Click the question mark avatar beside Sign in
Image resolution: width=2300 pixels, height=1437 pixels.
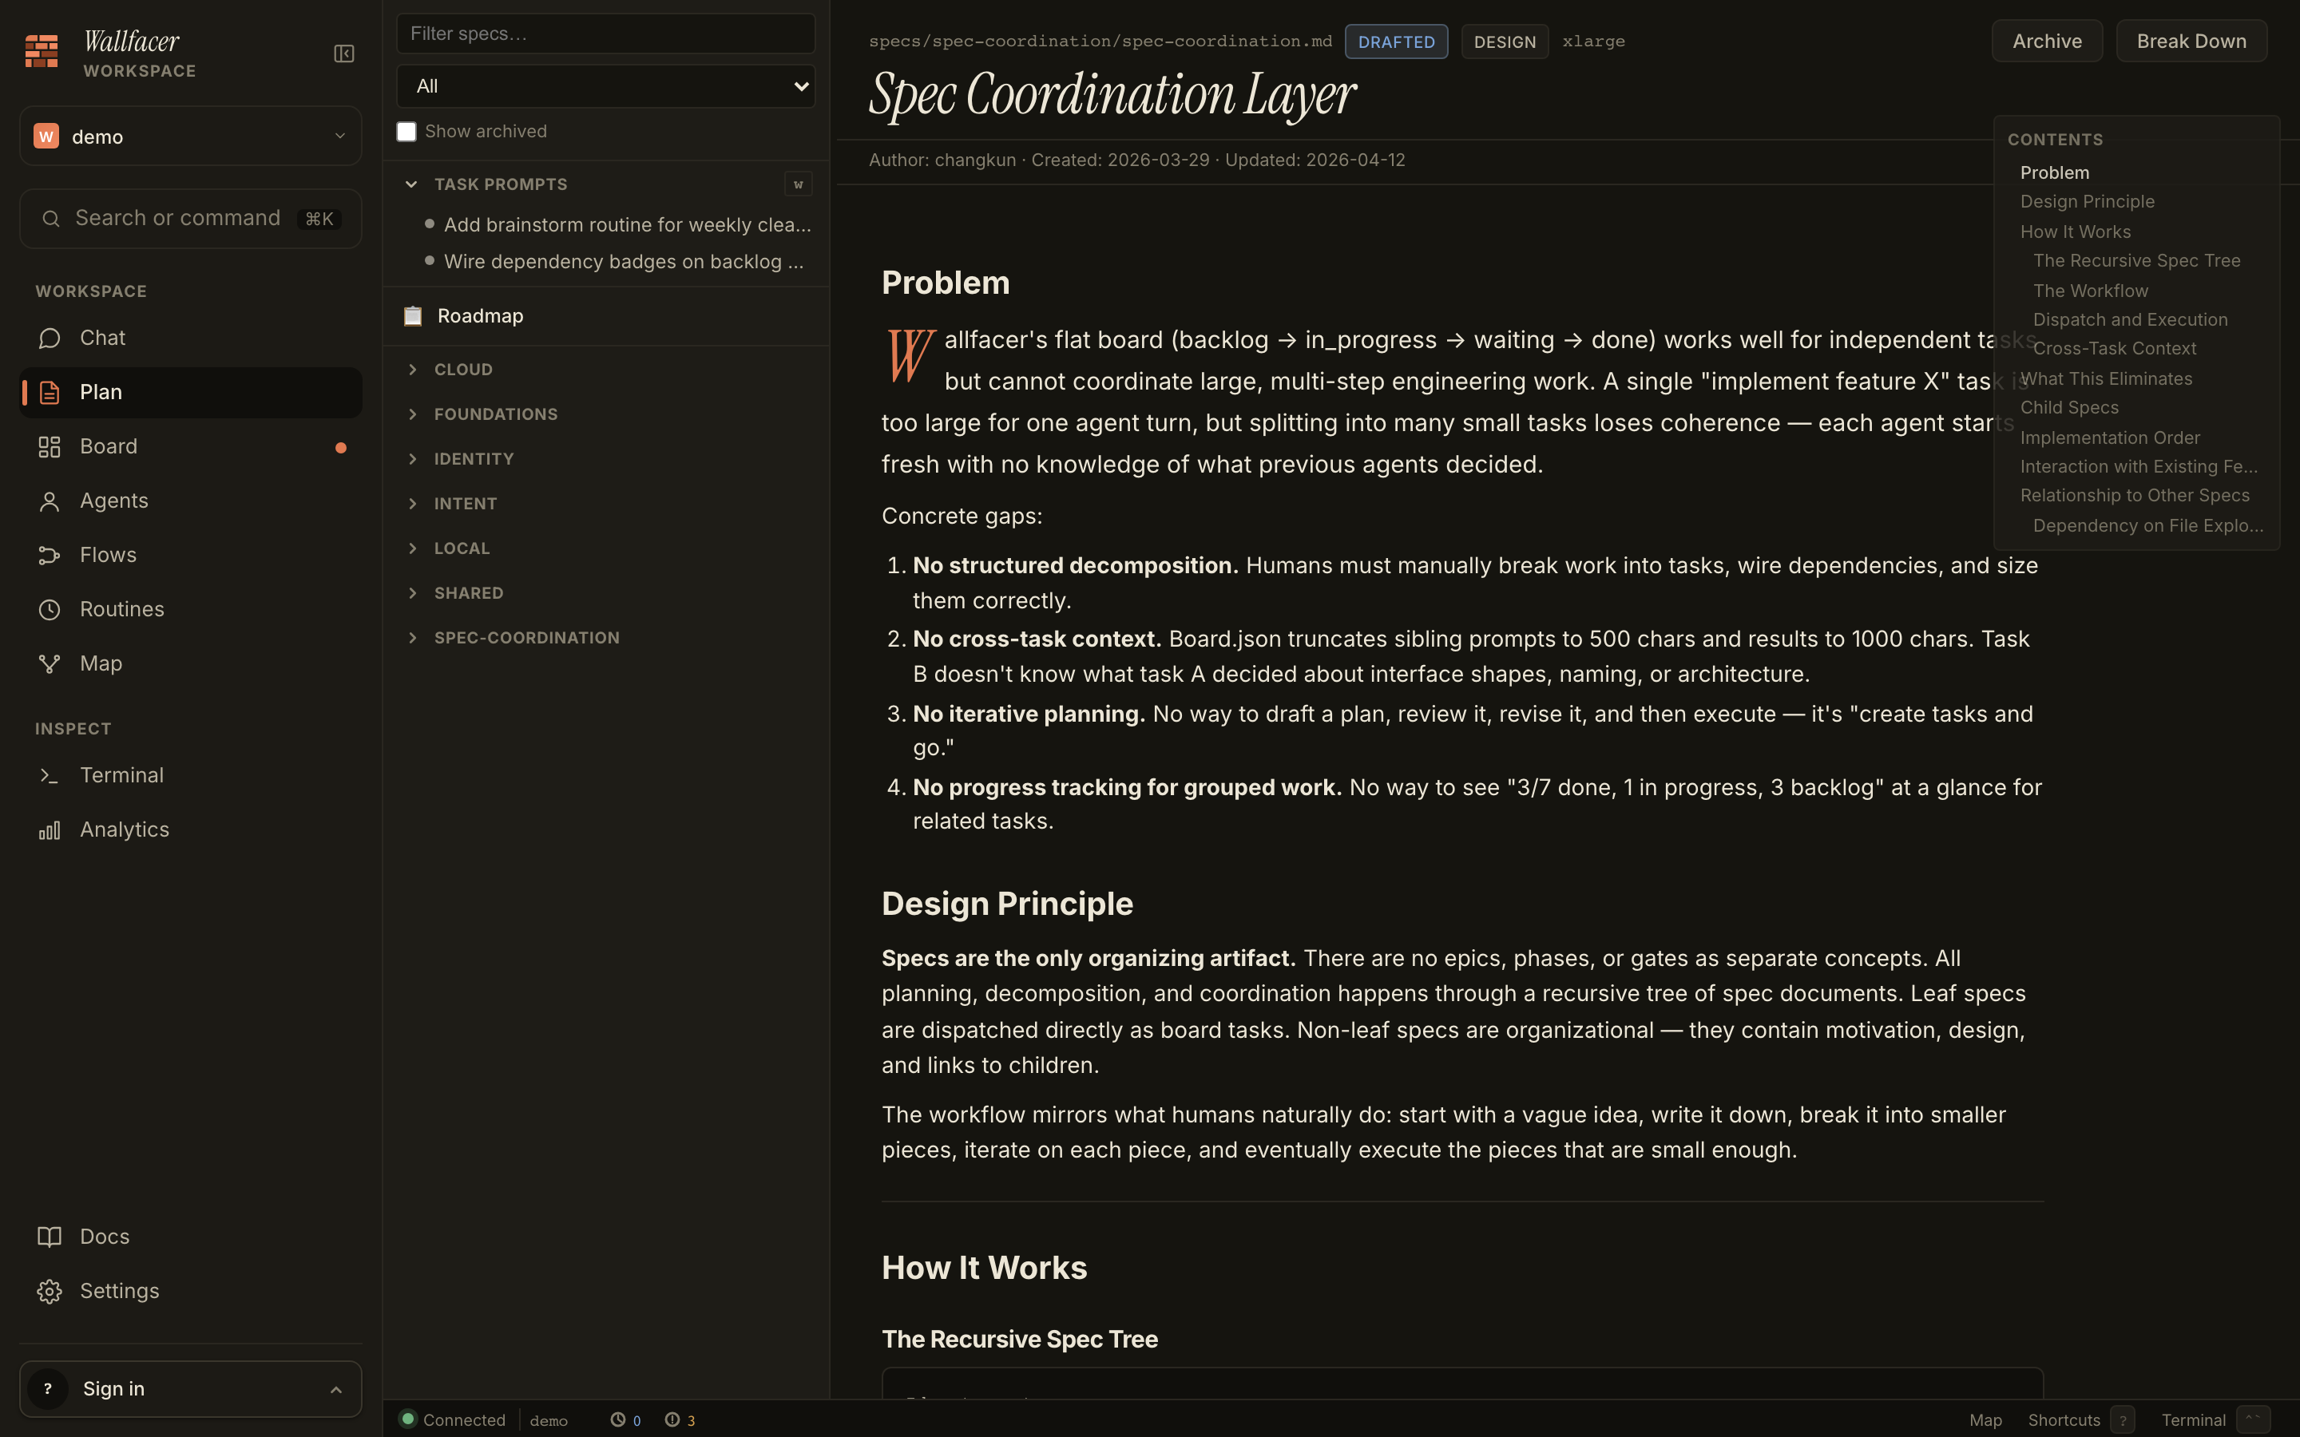point(48,1388)
